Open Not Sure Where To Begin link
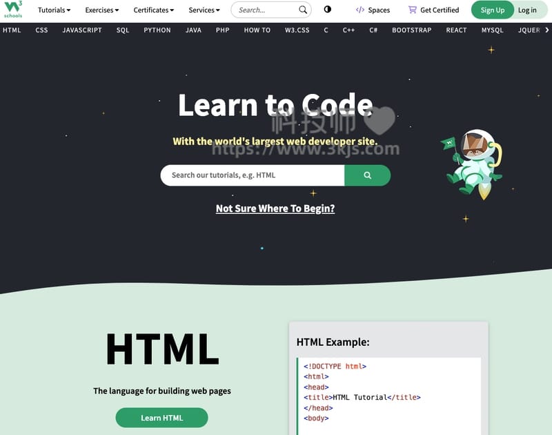This screenshot has height=435, width=552. [x=275, y=209]
